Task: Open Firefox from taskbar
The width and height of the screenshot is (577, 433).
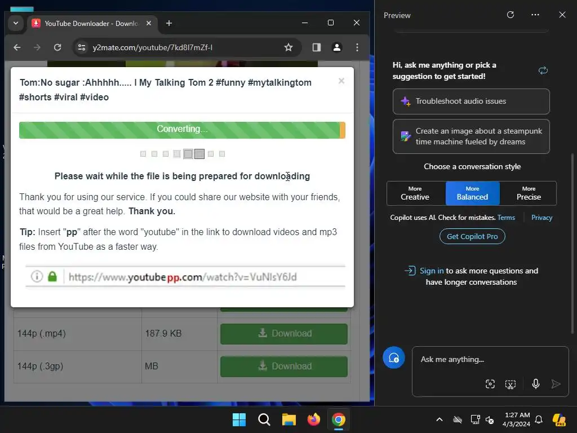Action: pyautogui.click(x=313, y=419)
